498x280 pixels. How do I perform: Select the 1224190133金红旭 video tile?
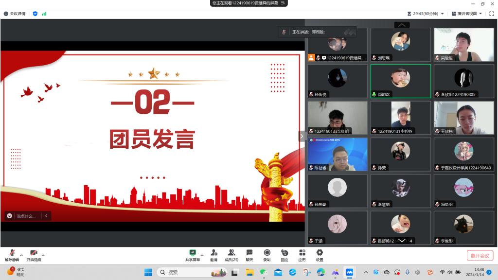click(338, 118)
